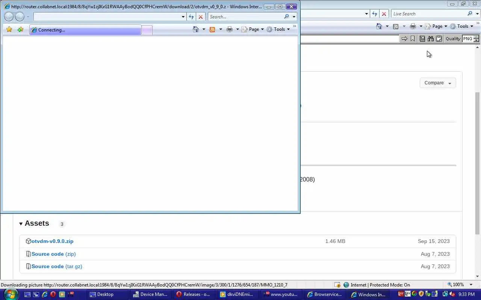
Task: Click the Live Search box in background window
Action: tap(428, 13)
